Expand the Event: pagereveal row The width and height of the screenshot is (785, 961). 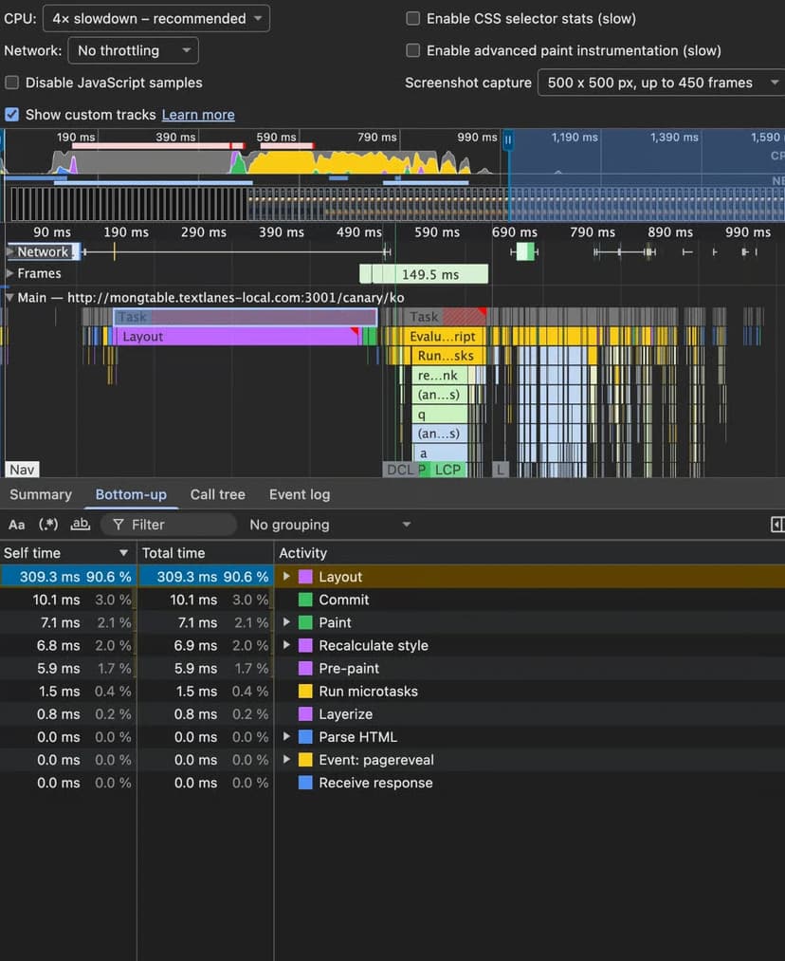pos(286,759)
